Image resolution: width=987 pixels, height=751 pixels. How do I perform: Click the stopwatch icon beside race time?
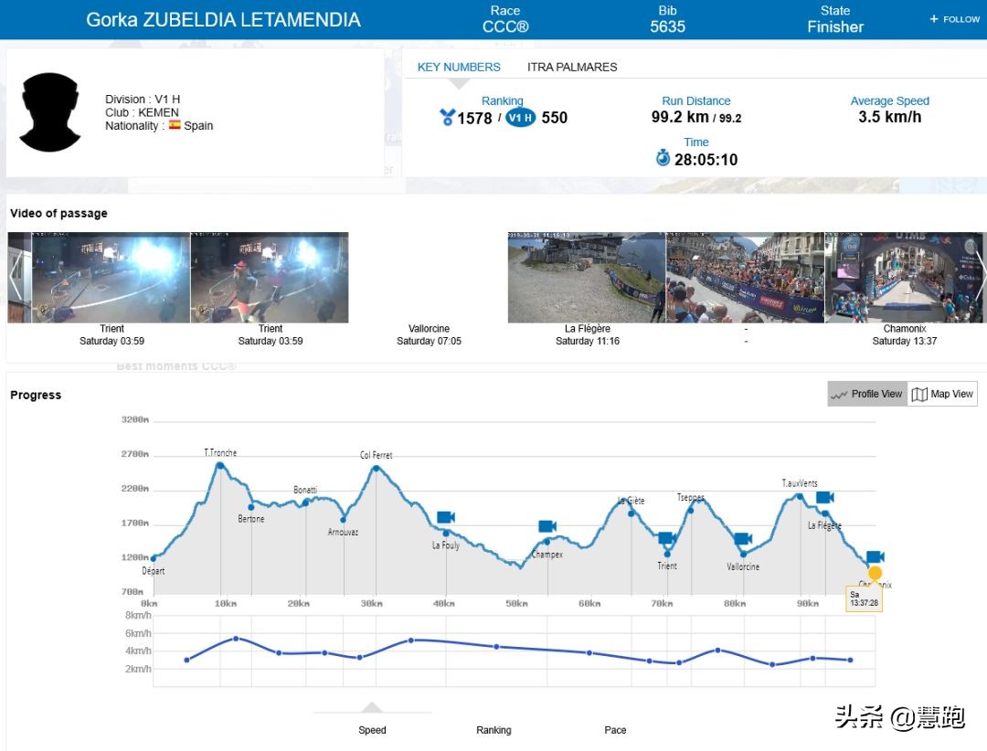[663, 159]
